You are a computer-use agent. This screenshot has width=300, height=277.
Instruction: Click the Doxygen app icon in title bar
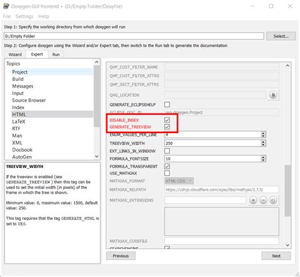coord(6,6)
